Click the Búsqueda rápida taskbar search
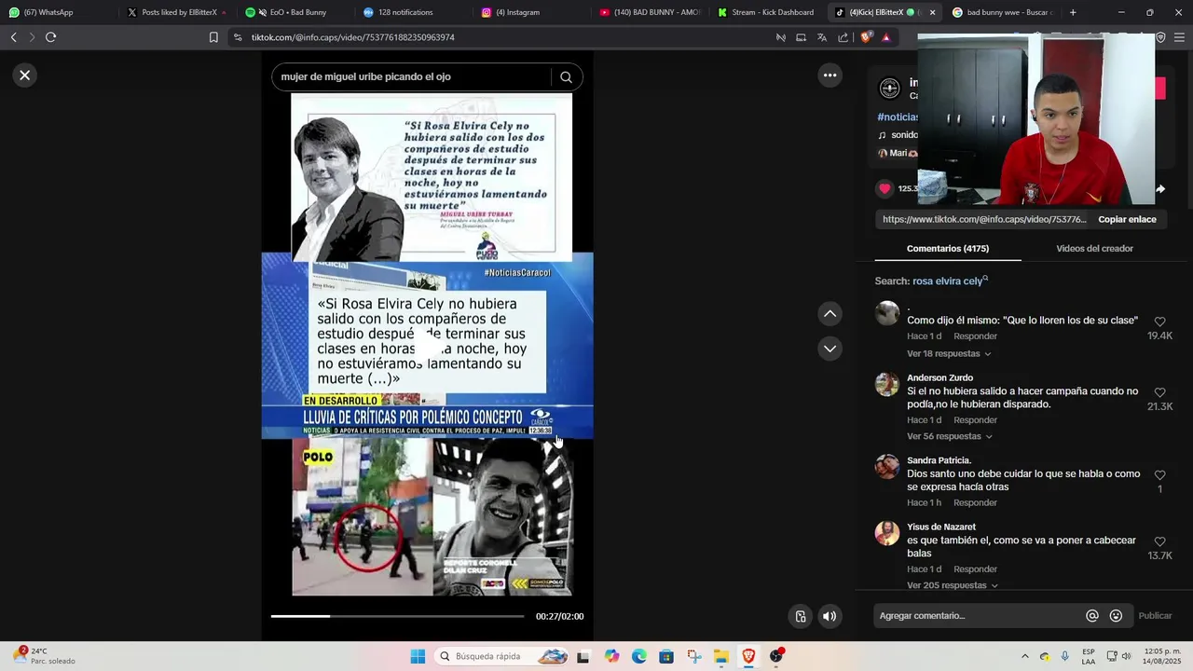Screen dimensions: 1193x671 click(x=502, y=656)
